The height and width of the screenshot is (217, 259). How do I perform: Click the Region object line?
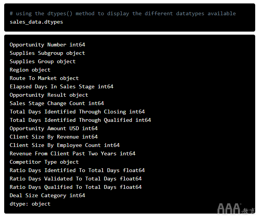click(x=30, y=70)
